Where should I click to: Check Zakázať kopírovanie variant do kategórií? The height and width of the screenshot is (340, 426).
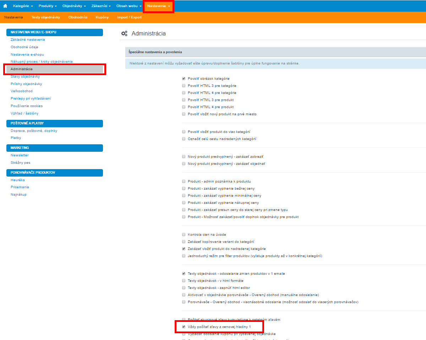(184, 242)
